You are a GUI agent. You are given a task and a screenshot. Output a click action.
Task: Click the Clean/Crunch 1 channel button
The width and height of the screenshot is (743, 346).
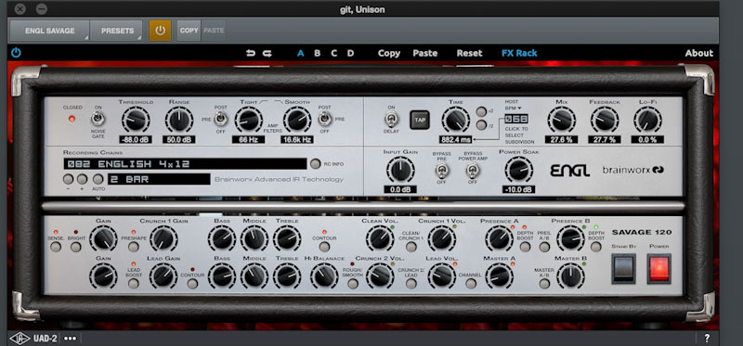[411, 247]
